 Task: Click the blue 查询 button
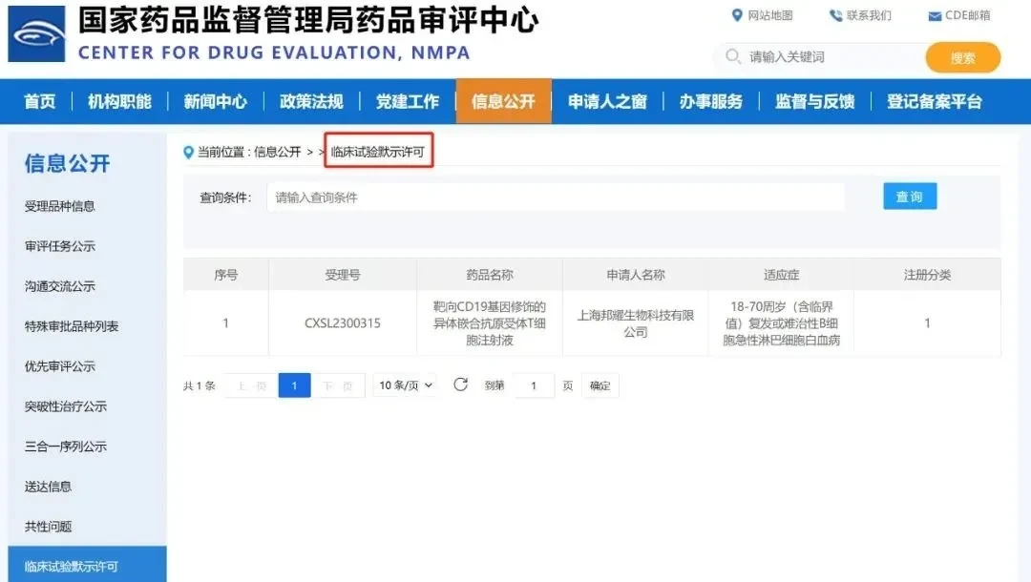910,197
